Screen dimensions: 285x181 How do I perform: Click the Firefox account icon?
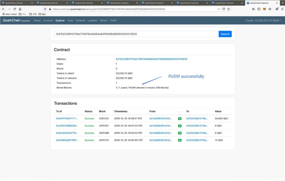[270, 9]
